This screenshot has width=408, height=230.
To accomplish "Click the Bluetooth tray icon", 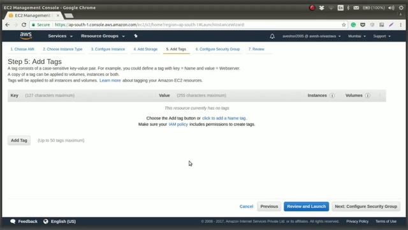I will tap(349, 8).
